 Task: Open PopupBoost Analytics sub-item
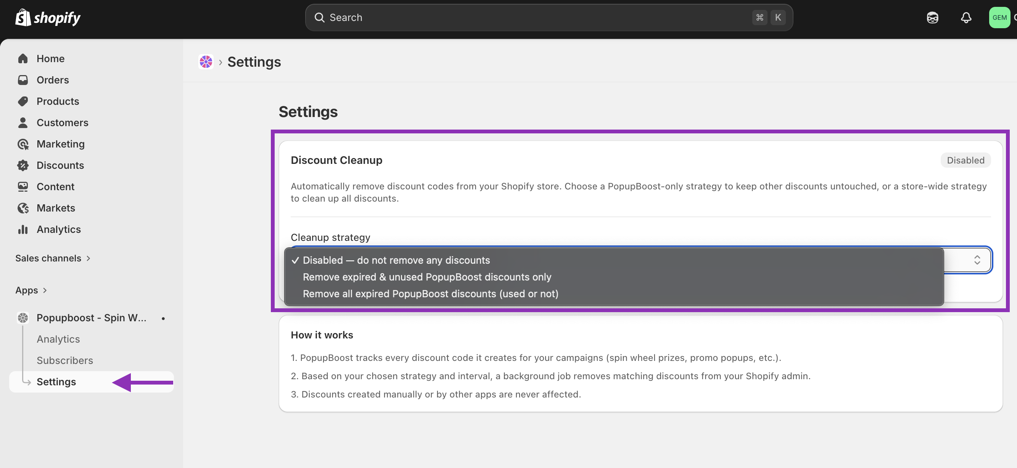(58, 339)
